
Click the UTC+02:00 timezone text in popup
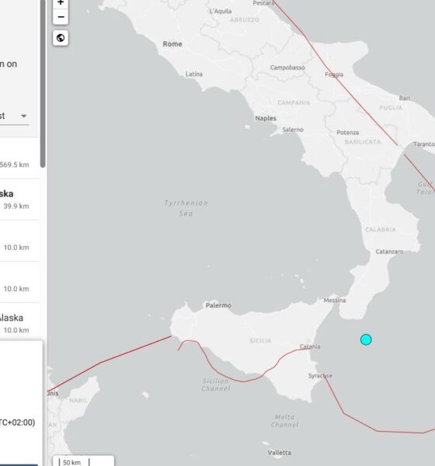[16, 423]
